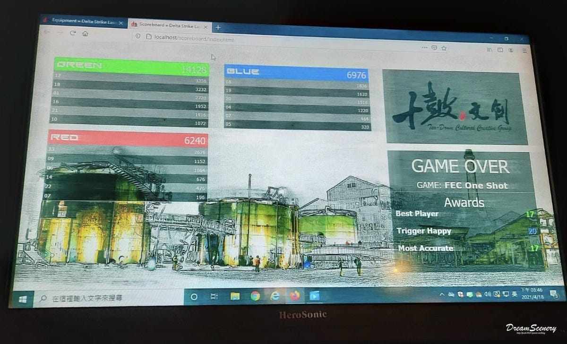567x344 pixels.
Task: Open Firefox library icon
Action: tap(490, 50)
